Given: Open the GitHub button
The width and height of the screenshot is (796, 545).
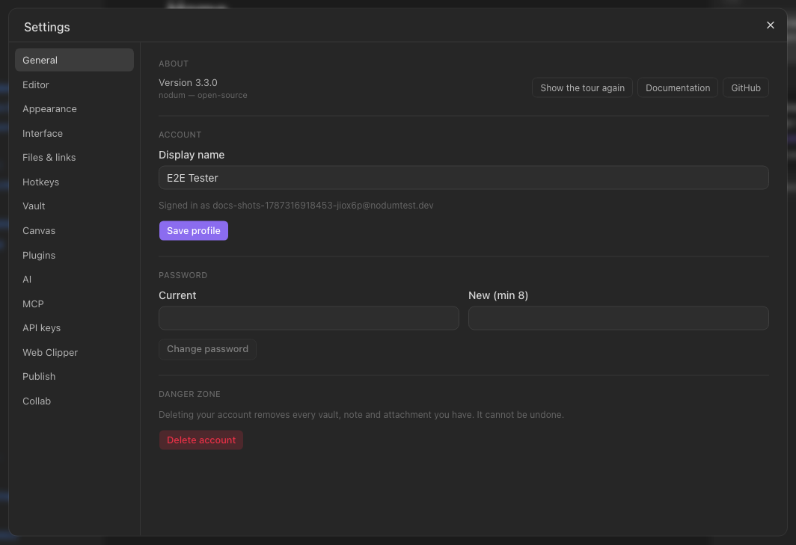Looking at the screenshot, I should 746,87.
